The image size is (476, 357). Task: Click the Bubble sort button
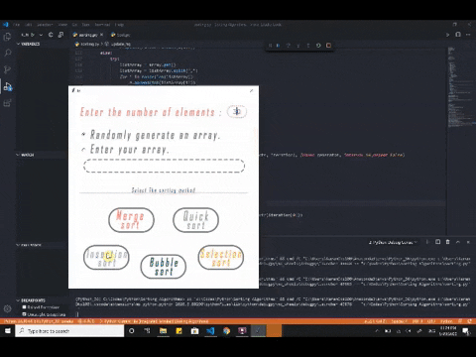click(x=164, y=267)
